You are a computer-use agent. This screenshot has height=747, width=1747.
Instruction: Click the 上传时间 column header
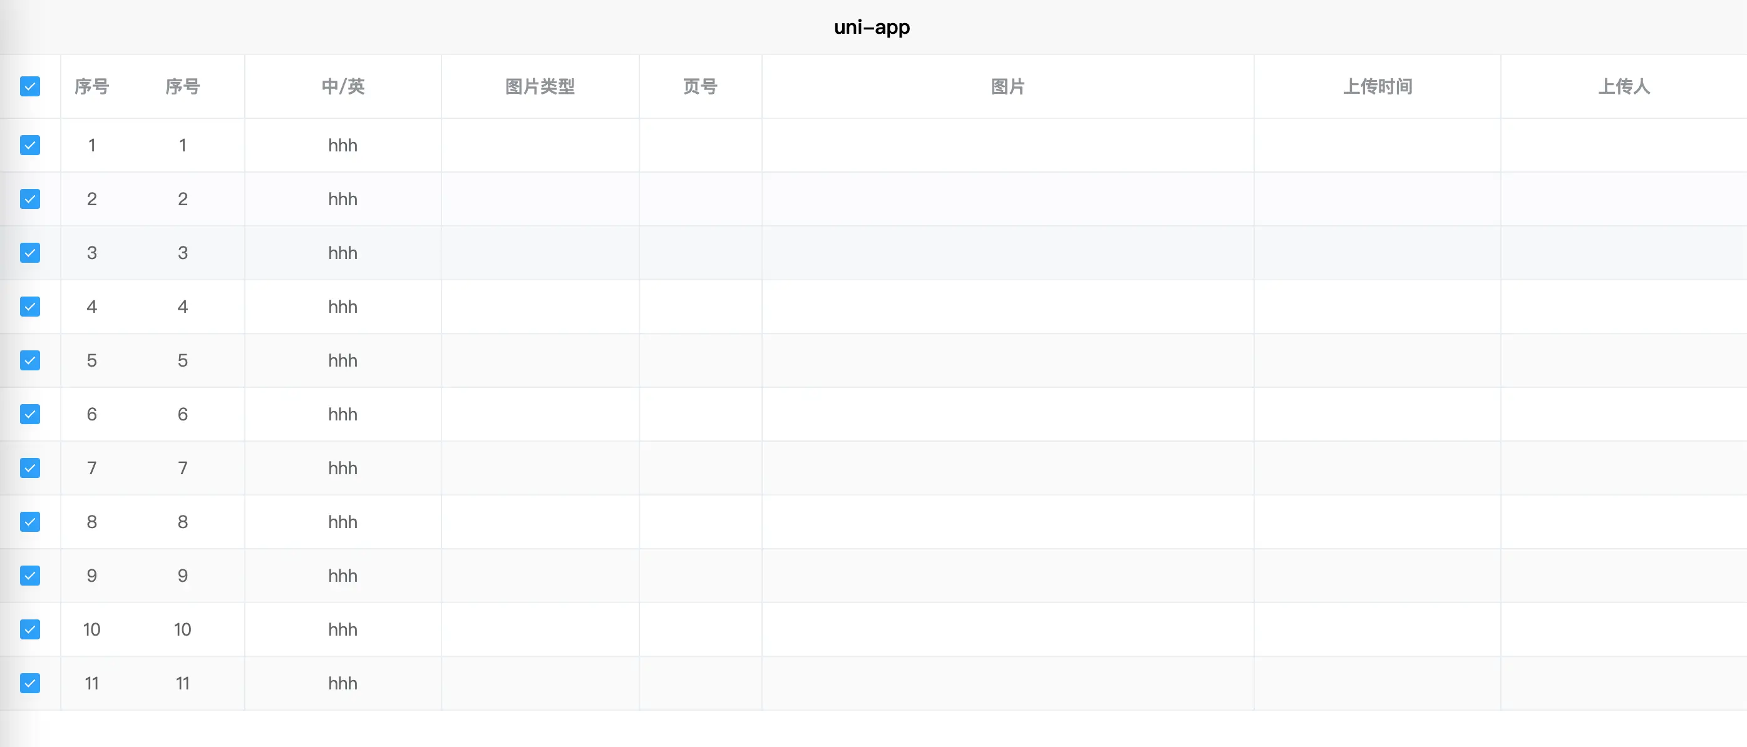(x=1378, y=87)
